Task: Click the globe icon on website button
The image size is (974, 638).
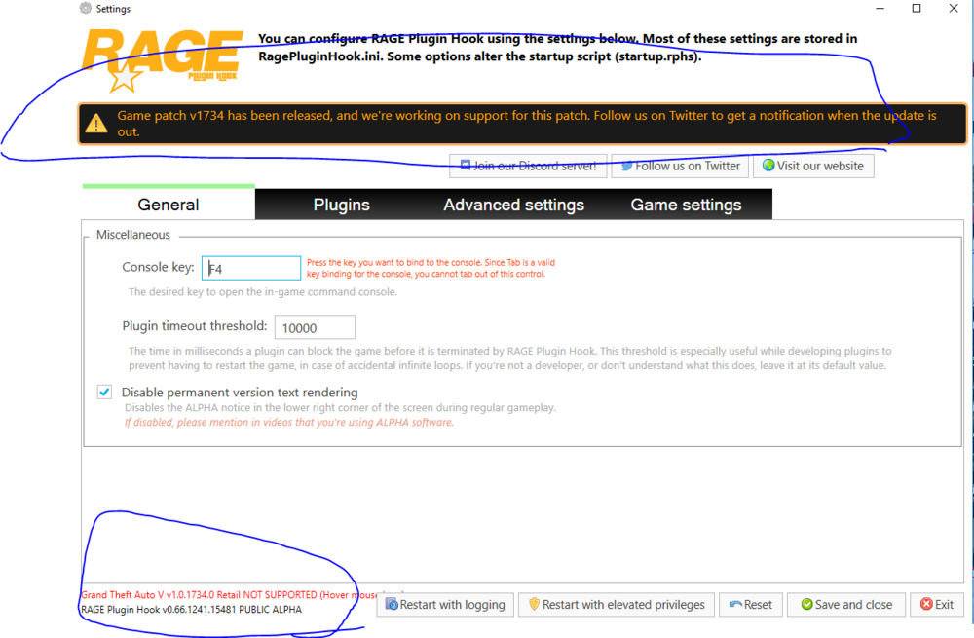Action: click(x=768, y=166)
